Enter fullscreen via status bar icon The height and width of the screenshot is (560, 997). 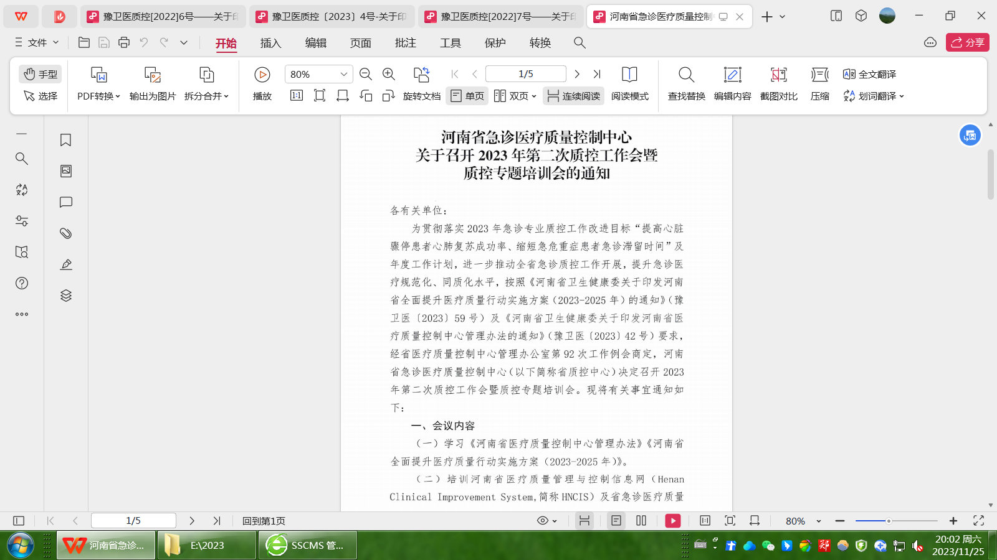[979, 521]
